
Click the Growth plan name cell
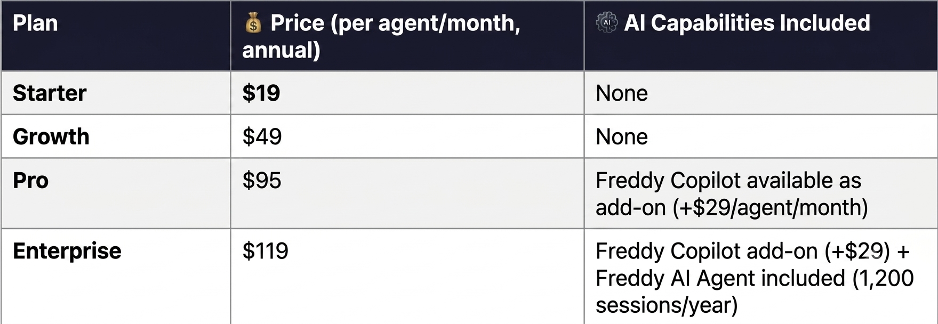(116, 136)
